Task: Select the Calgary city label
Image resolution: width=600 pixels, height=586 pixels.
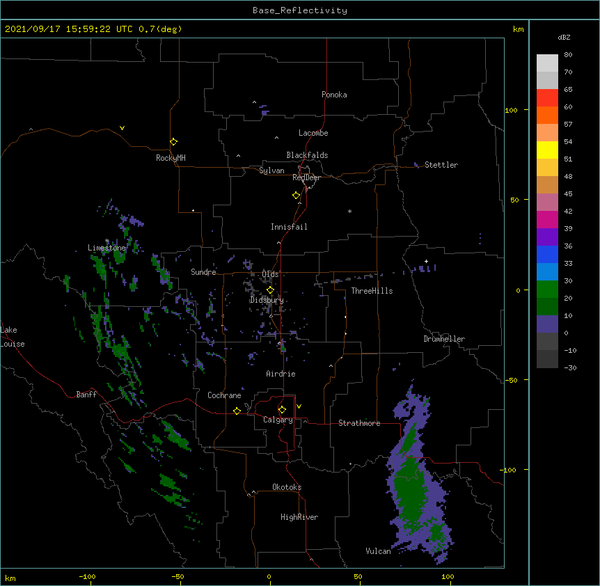Action: (x=278, y=420)
